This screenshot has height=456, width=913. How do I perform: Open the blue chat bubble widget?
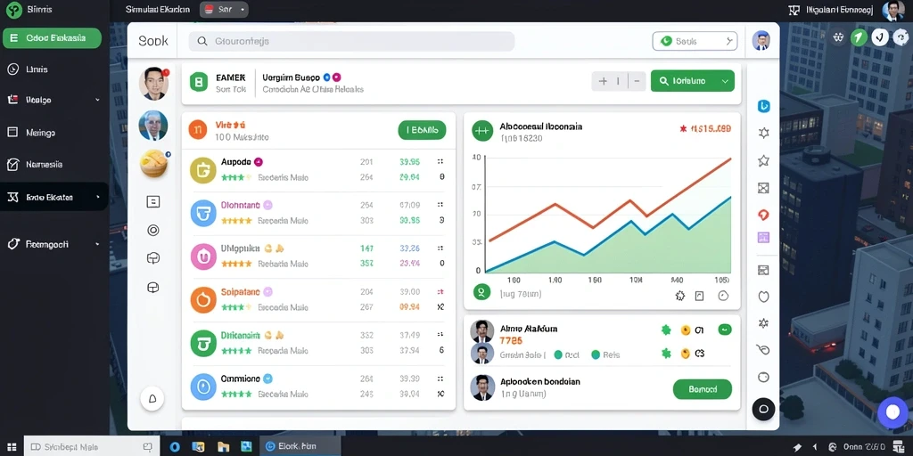click(x=892, y=412)
